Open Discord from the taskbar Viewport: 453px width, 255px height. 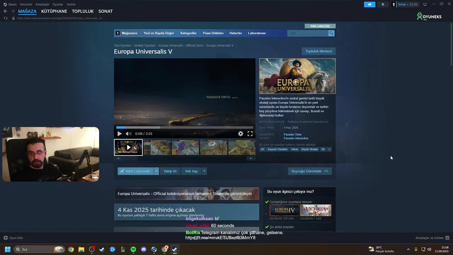tap(144, 249)
